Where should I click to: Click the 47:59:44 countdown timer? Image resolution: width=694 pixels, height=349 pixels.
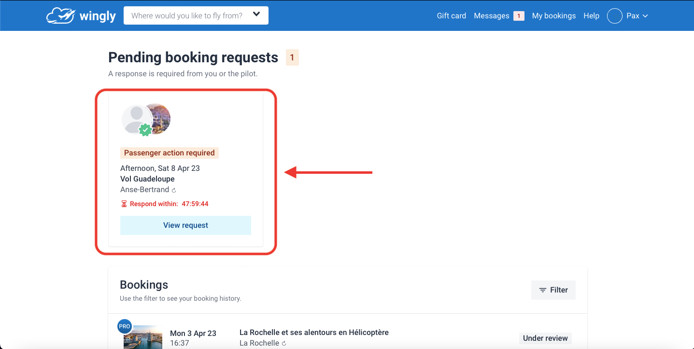click(195, 204)
